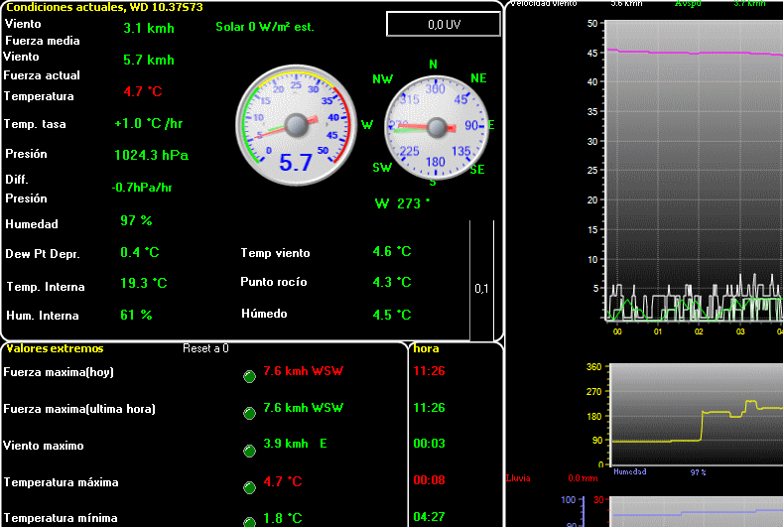Click the hora column header
Image resolution: width=783 pixels, height=527 pixels.
(426, 348)
